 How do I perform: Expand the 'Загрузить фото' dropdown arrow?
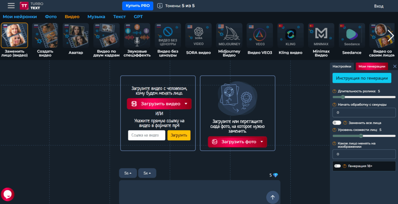point(262,142)
